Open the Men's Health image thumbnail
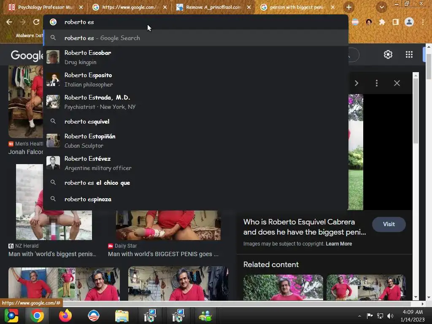 26,101
